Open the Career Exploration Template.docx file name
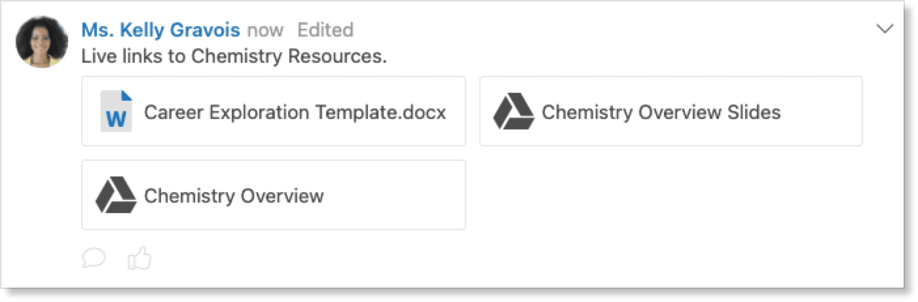918x302 pixels. pos(295,112)
